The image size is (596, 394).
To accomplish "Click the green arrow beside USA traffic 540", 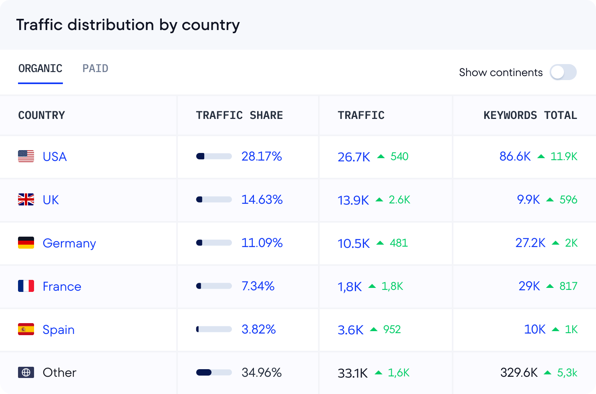I will pyautogui.click(x=381, y=156).
